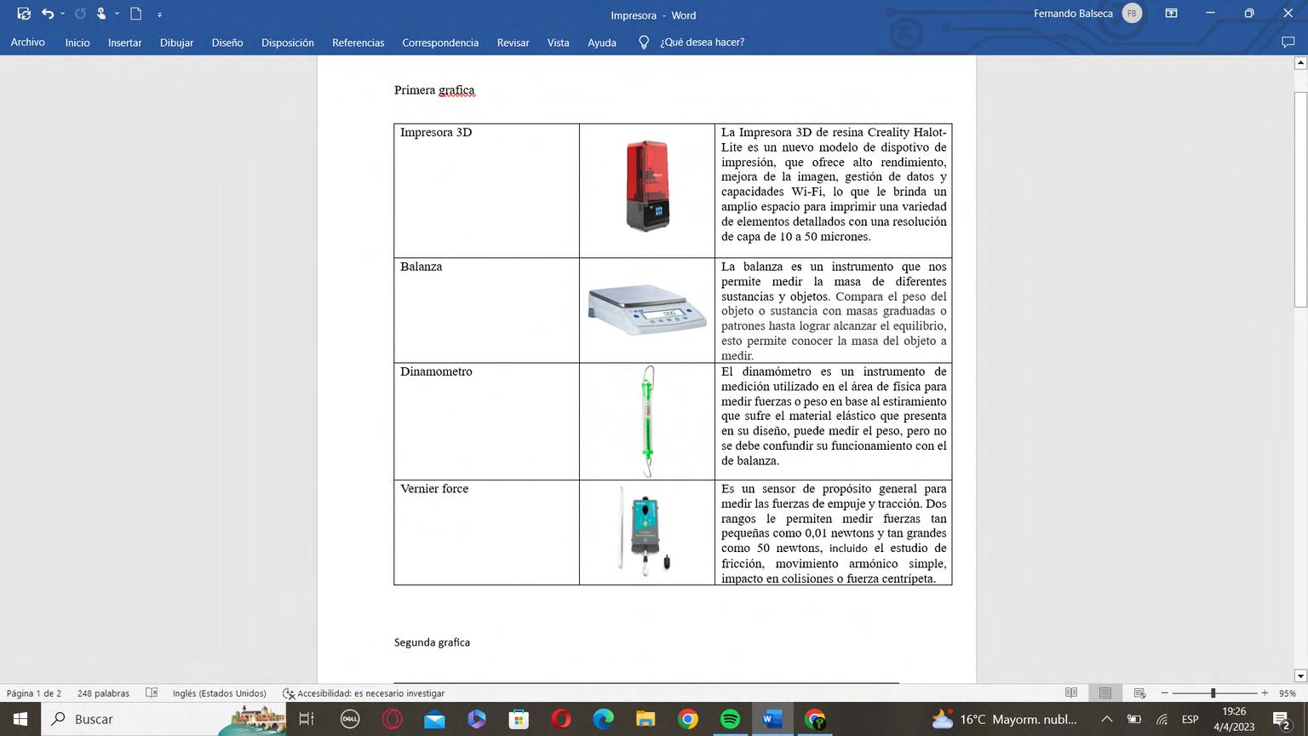The height and width of the screenshot is (736, 1308).
Task: Click the proofing errors book icon
Action: (x=152, y=693)
